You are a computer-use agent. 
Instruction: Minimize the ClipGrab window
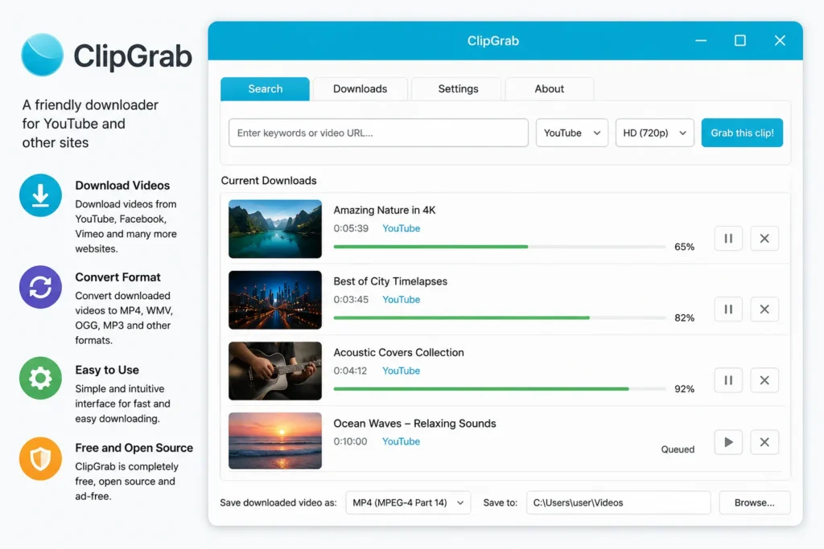pyautogui.click(x=701, y=40)
